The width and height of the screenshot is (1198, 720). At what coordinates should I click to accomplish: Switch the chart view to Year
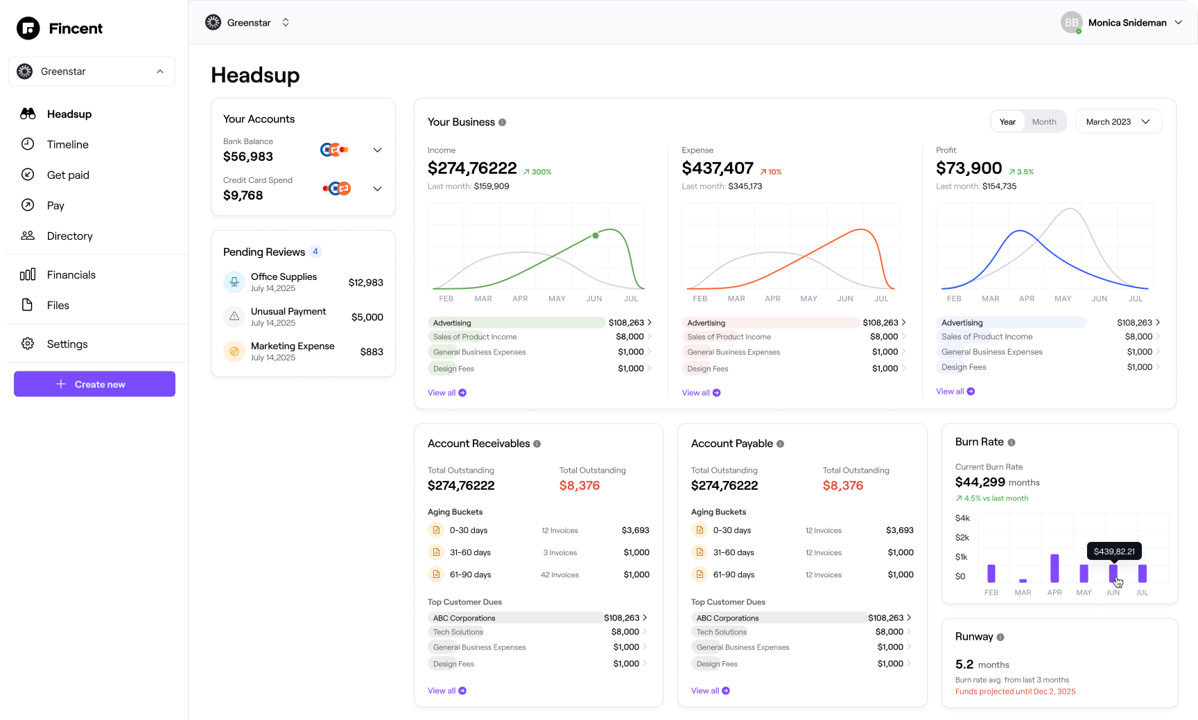pyautogui.click(x=1007, y=121)
